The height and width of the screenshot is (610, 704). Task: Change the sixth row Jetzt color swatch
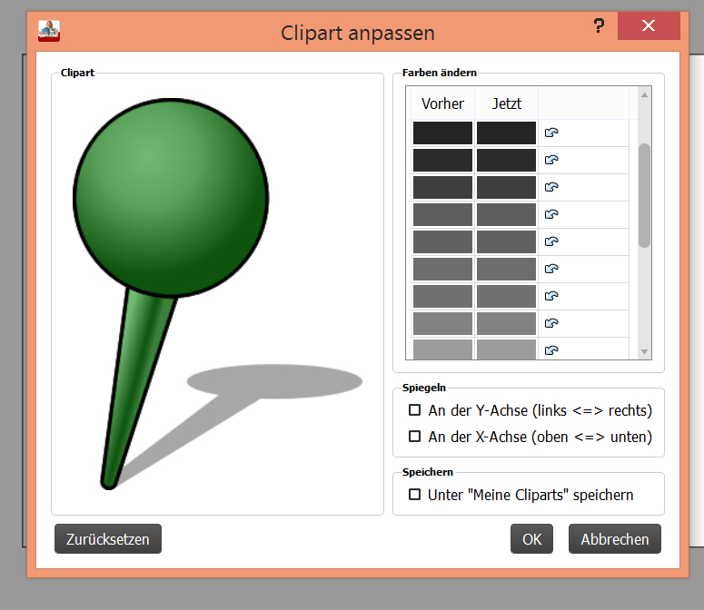tap(506, 269)
